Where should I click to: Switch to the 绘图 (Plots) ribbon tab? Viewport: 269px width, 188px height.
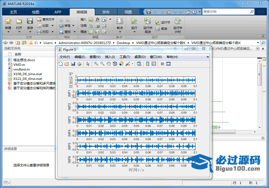[x=35, y=12]
